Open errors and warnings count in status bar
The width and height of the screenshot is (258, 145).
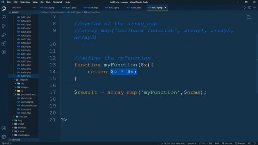[7, 143]
